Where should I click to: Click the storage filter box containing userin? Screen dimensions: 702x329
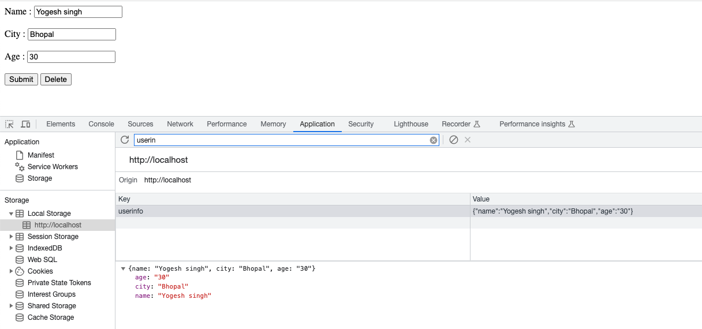(x=286, y=140)
